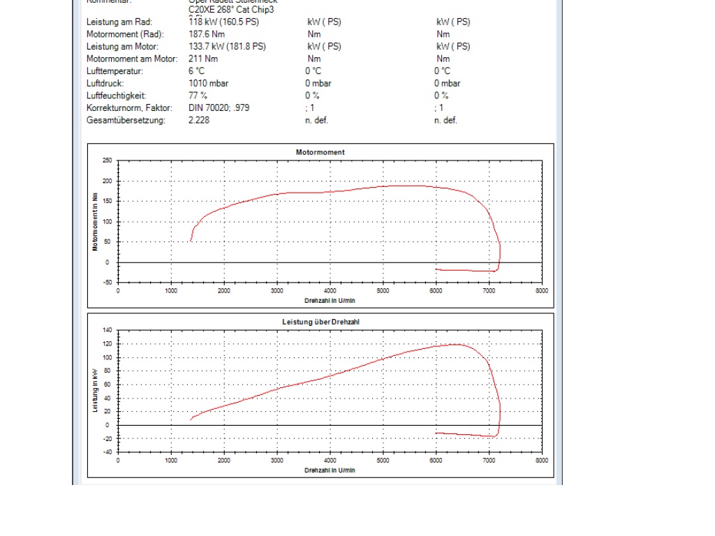Click the 2.228 Gesamtübersetzung value
715x536 pixels.
199,120
